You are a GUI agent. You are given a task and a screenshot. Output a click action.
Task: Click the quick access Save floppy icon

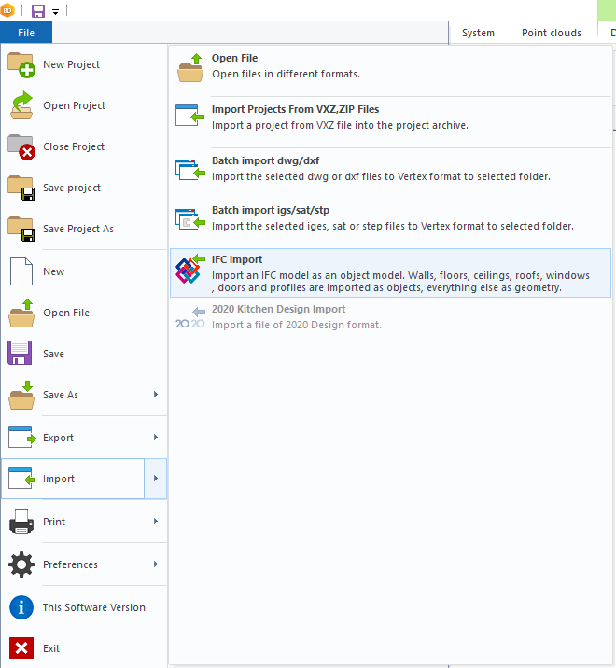[38, 10]
